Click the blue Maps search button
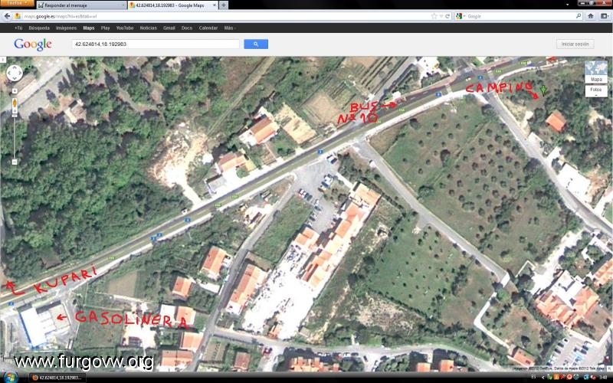613x383 pixels. (x=256, y=44)
